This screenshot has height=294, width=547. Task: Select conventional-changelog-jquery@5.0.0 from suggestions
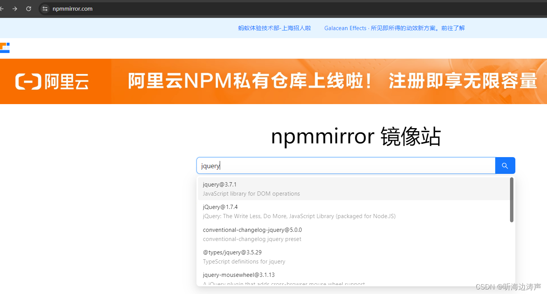[x=252, y=230]
